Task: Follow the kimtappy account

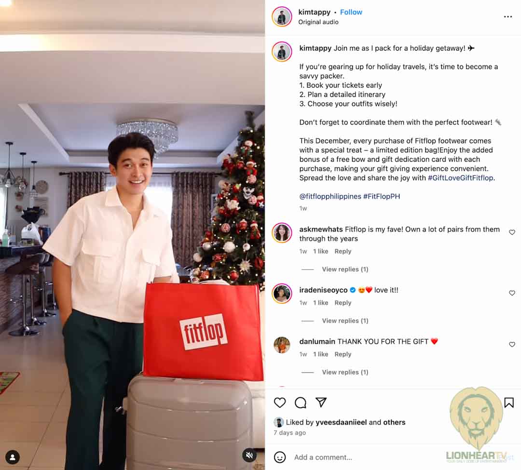Action: (351, 12)
